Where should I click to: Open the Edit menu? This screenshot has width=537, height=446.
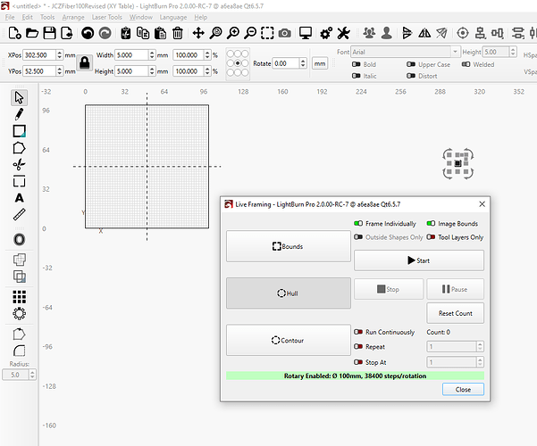point(27,17)
